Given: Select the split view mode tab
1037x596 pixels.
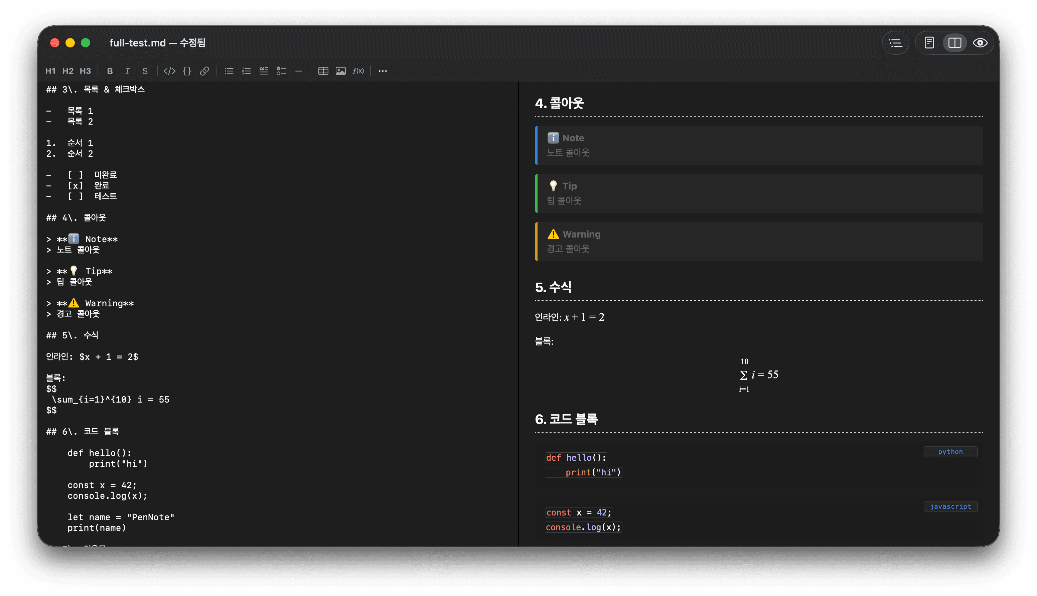Looking at the screenshot, I should click(954, 42).
